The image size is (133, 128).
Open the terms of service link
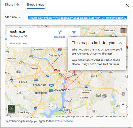63,121
